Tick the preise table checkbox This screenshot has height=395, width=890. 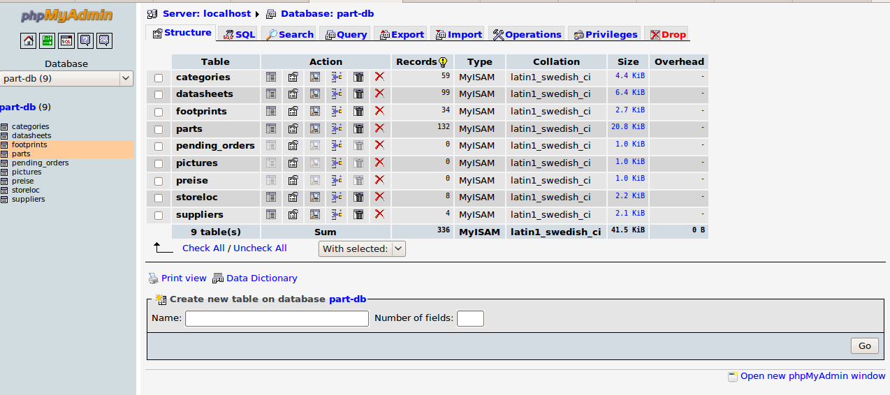click(159, 180)
